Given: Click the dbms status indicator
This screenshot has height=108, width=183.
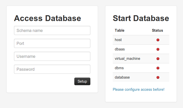Looking at the screenshot, I should click(158, 68).
